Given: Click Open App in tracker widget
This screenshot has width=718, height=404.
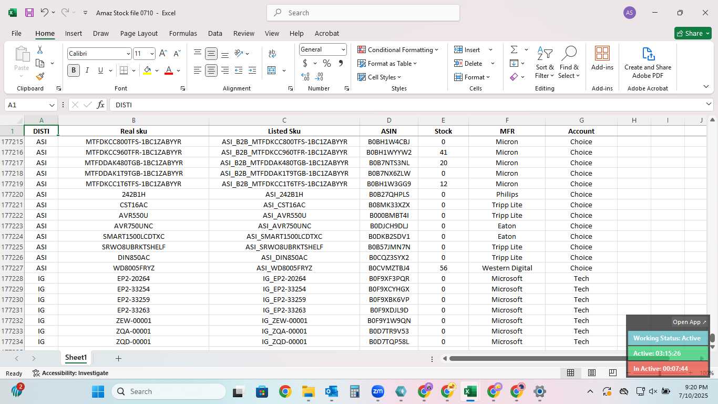Looking at the screenshot, I should coord(690,322).
